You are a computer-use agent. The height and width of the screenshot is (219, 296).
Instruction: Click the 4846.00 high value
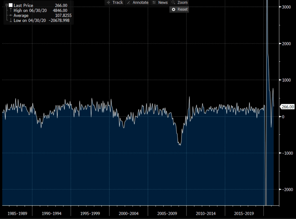click(x=60, y=10)
